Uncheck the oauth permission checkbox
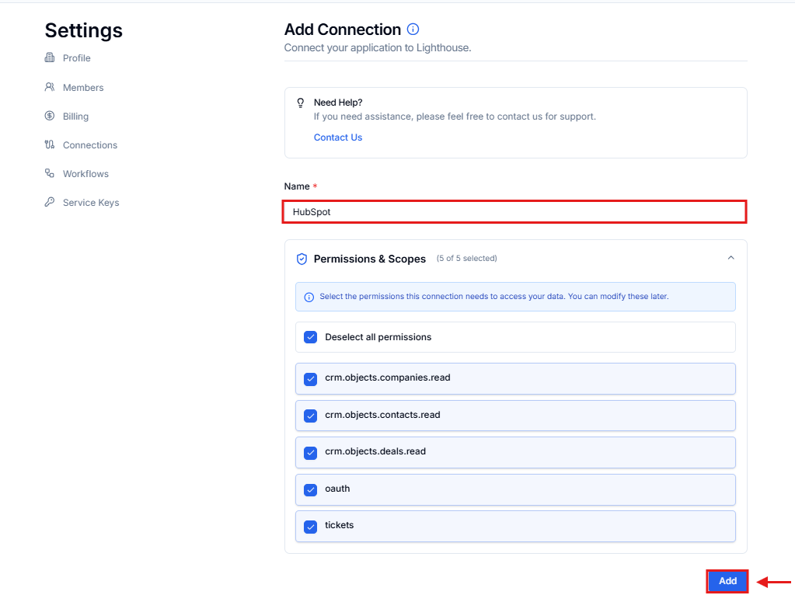795x602 pixels. coord(310,489)
